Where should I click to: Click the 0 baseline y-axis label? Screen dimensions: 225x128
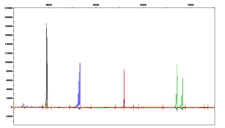click(12, 107)
